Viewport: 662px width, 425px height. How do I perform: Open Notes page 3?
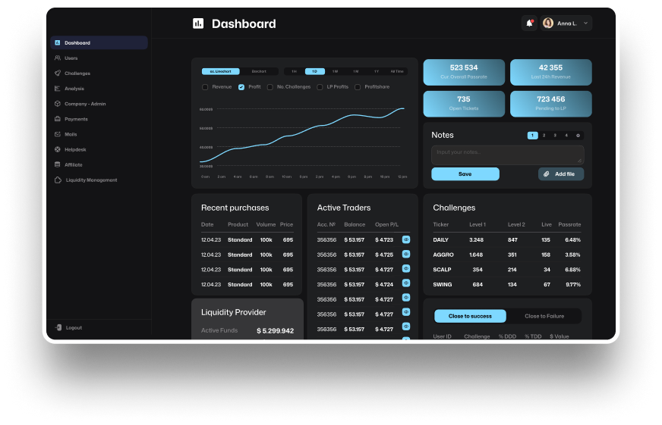(x=555, y=135)
